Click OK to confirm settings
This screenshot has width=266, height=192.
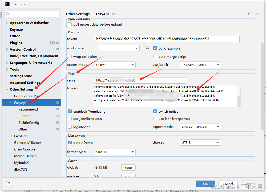(x=205, y=184)
